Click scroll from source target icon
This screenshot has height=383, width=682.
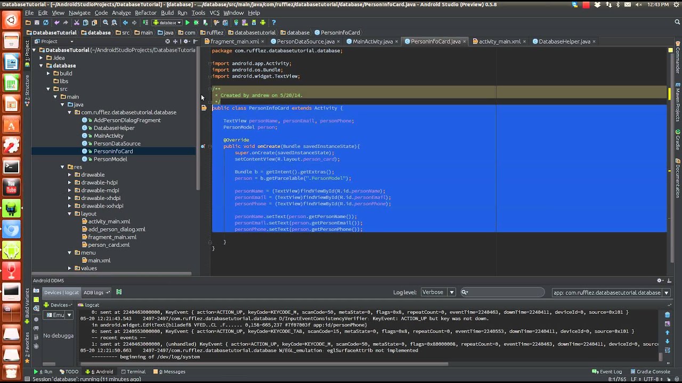167,41
